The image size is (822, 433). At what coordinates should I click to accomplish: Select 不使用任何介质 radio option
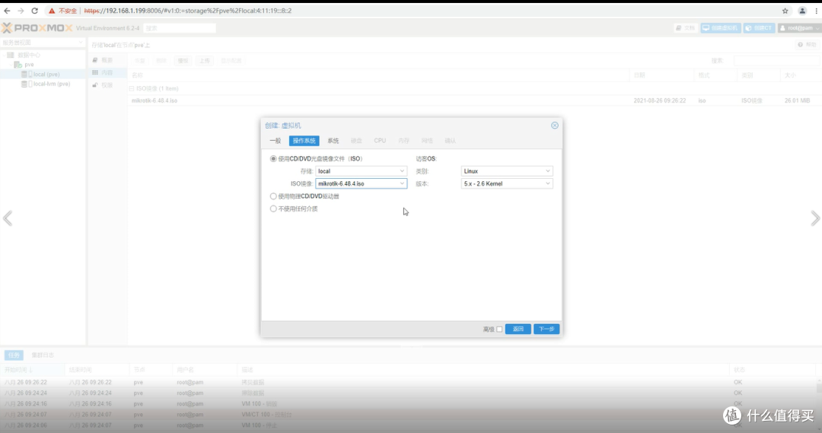[x=273, y=209]
